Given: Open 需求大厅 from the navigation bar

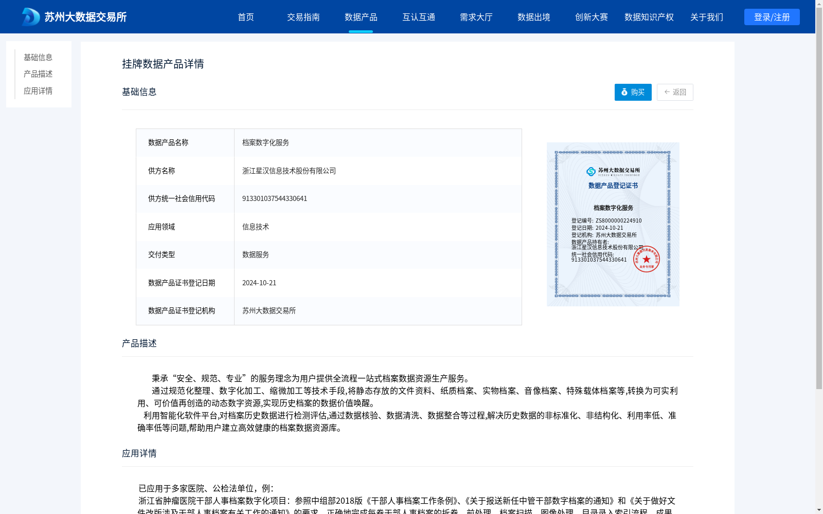Looking at the screenshot, I should pos(476,17).
